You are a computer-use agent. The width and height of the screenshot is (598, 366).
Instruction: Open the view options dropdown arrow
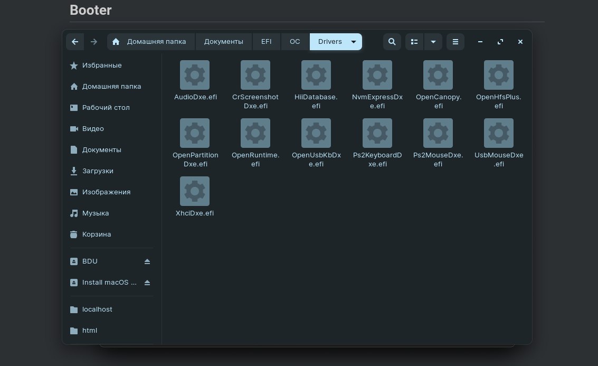coord(433,42)
